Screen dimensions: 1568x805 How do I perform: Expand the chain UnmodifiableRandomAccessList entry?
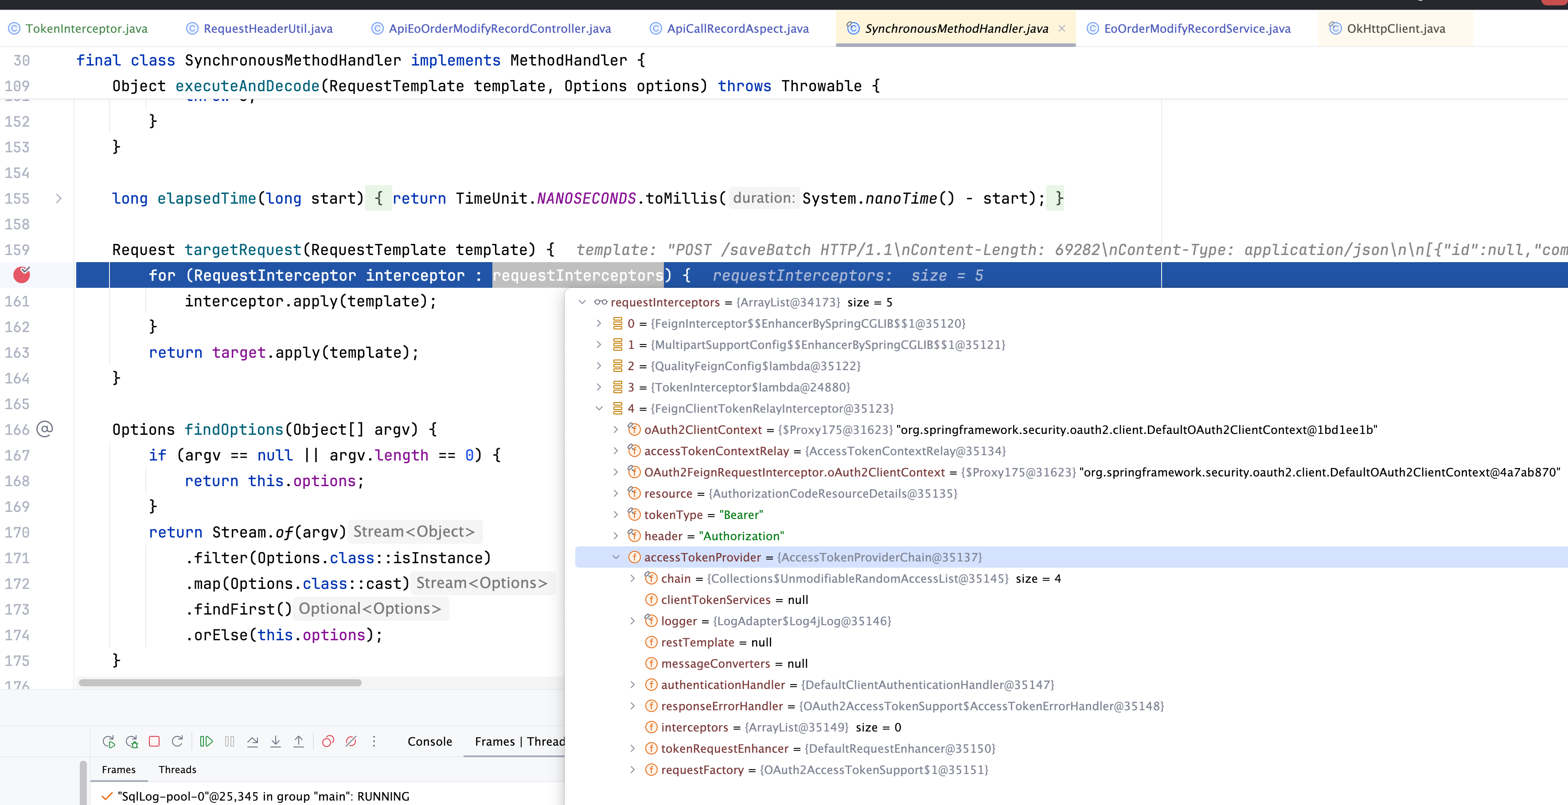coord(632,578)
